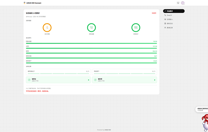Click the green 浏览帖子 progress ring
This screenshot has height=132, width=208.
136,27
